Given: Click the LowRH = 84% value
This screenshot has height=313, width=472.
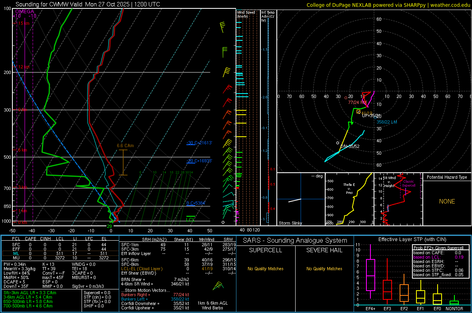Looking at the screenshot, I should pos(16,273).
